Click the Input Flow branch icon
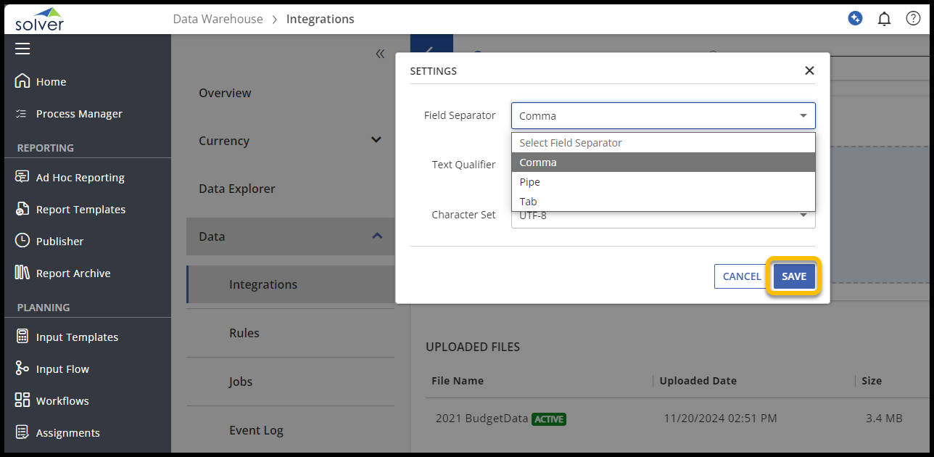Screen dimensions: 934x457 click(22, 369)
